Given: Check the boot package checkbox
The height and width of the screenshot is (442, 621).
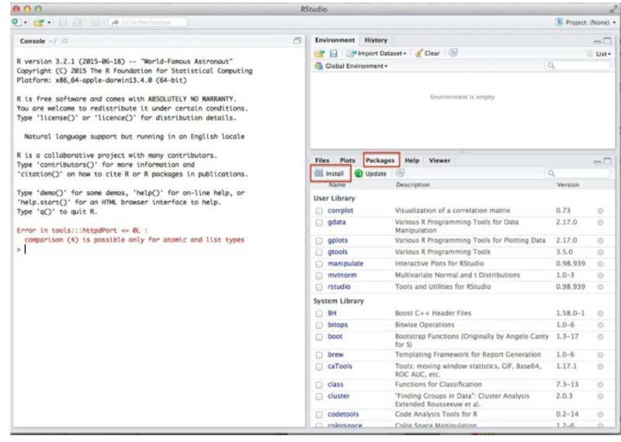Looking at the screenshot, I should coord(319,337).
